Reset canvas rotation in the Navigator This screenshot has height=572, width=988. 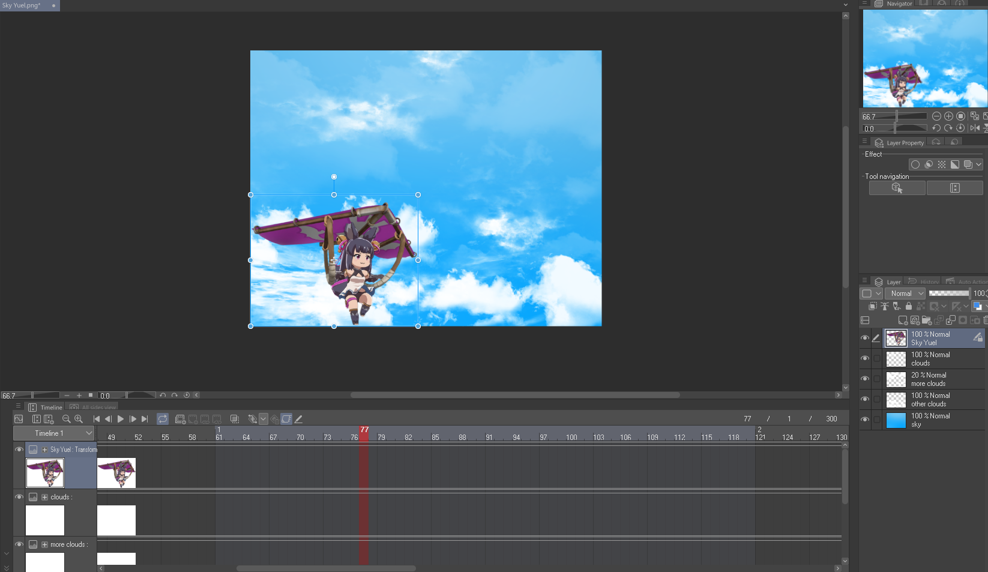click(x=961, y=128)
